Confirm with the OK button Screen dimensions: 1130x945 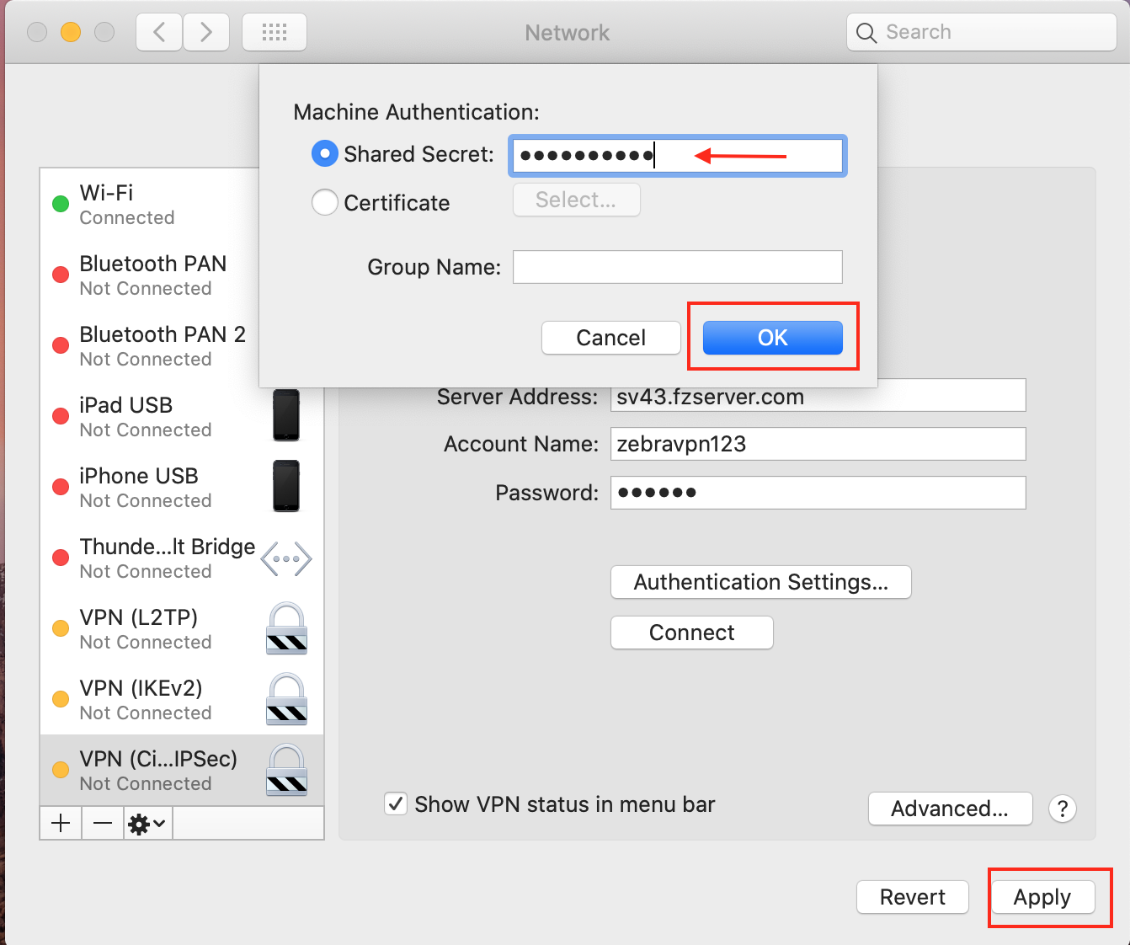[772, 337]
